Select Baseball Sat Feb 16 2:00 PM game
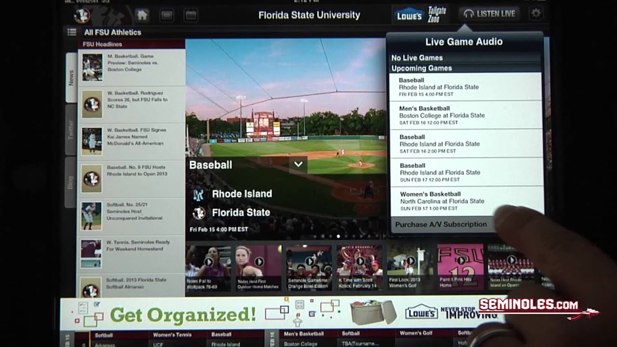The image size is (617, 347). point(465,144)
